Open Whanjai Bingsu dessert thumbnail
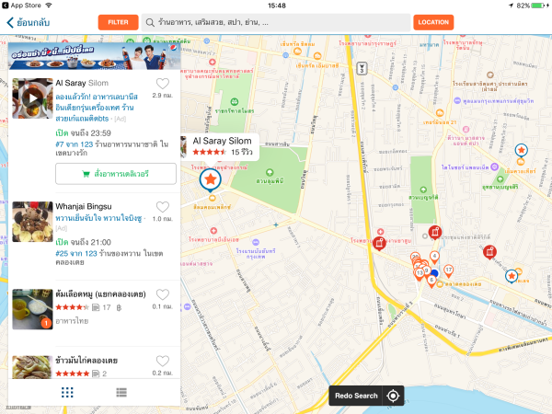 click(32, 222)
